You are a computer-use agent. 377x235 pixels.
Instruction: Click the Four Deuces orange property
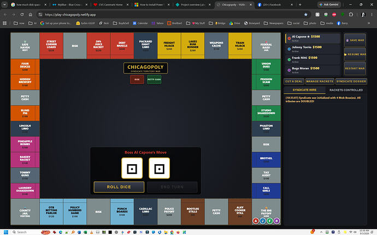25,67
